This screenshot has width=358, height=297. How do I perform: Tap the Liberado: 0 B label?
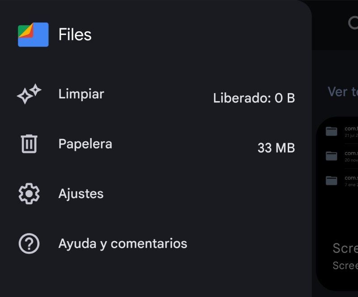pos(253,98)
